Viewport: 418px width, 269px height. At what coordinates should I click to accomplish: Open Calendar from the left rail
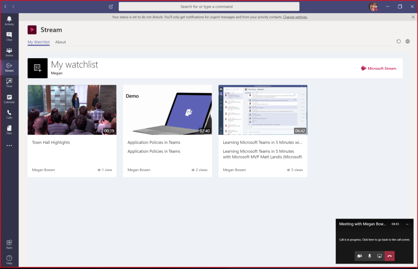point(9,99)
